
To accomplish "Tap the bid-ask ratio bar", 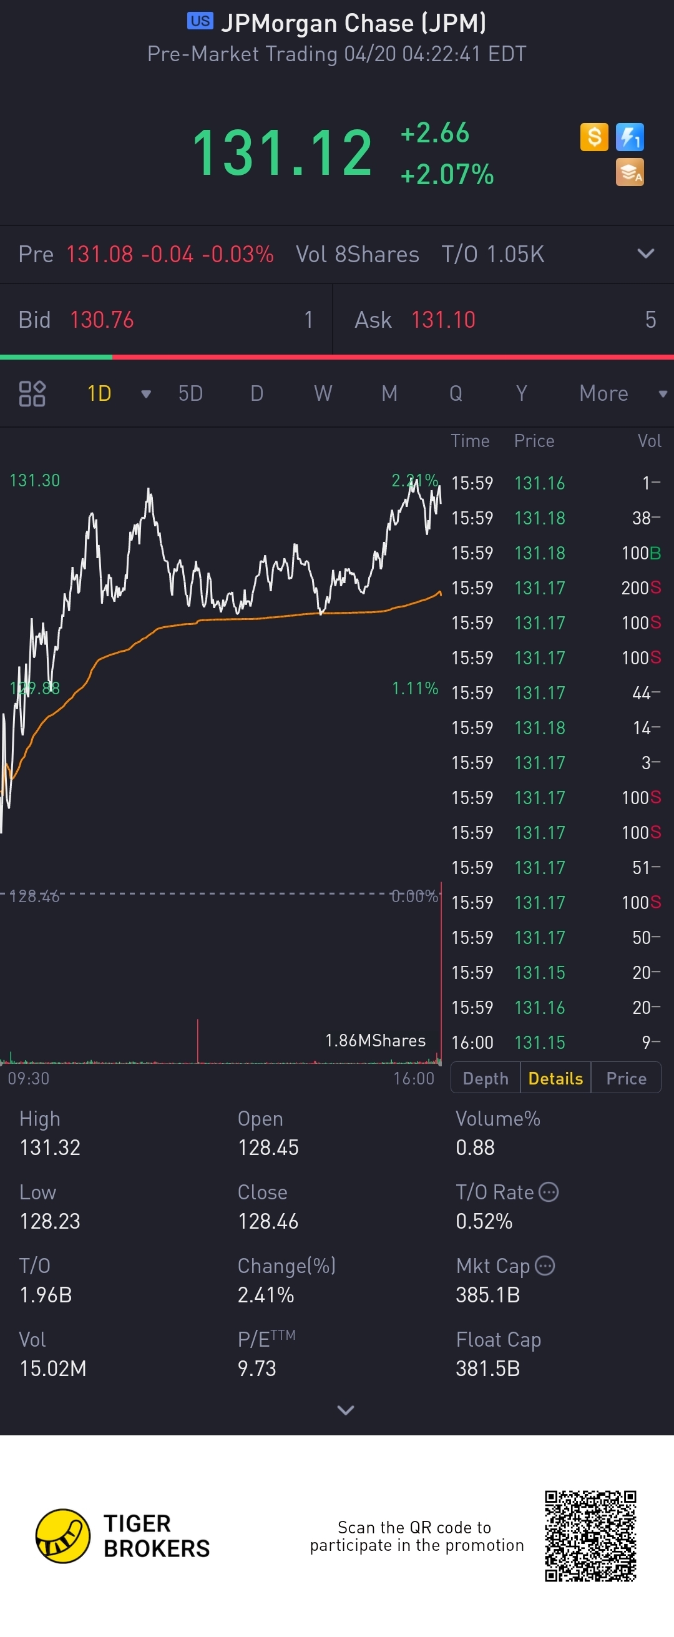I will 336,357.
